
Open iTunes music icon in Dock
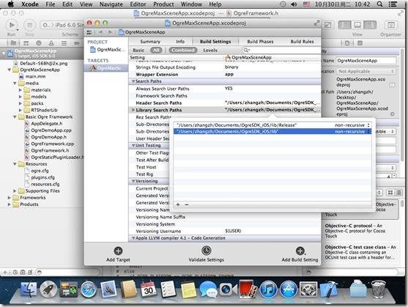click(268, 289)
